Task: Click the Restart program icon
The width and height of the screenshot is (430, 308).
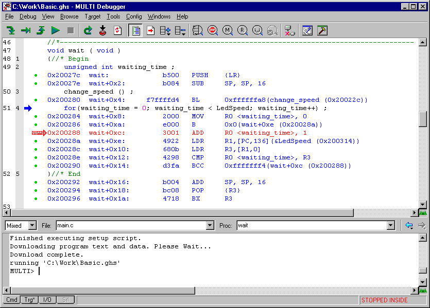Action: pos(88,30)
